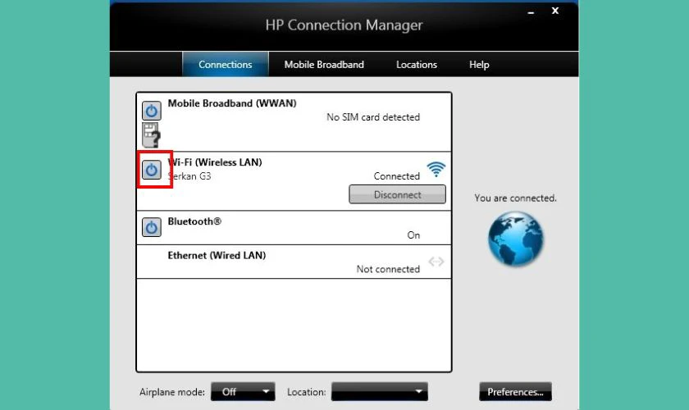Switch to the Mobile Broadband tab

click(x=324, y=64)
